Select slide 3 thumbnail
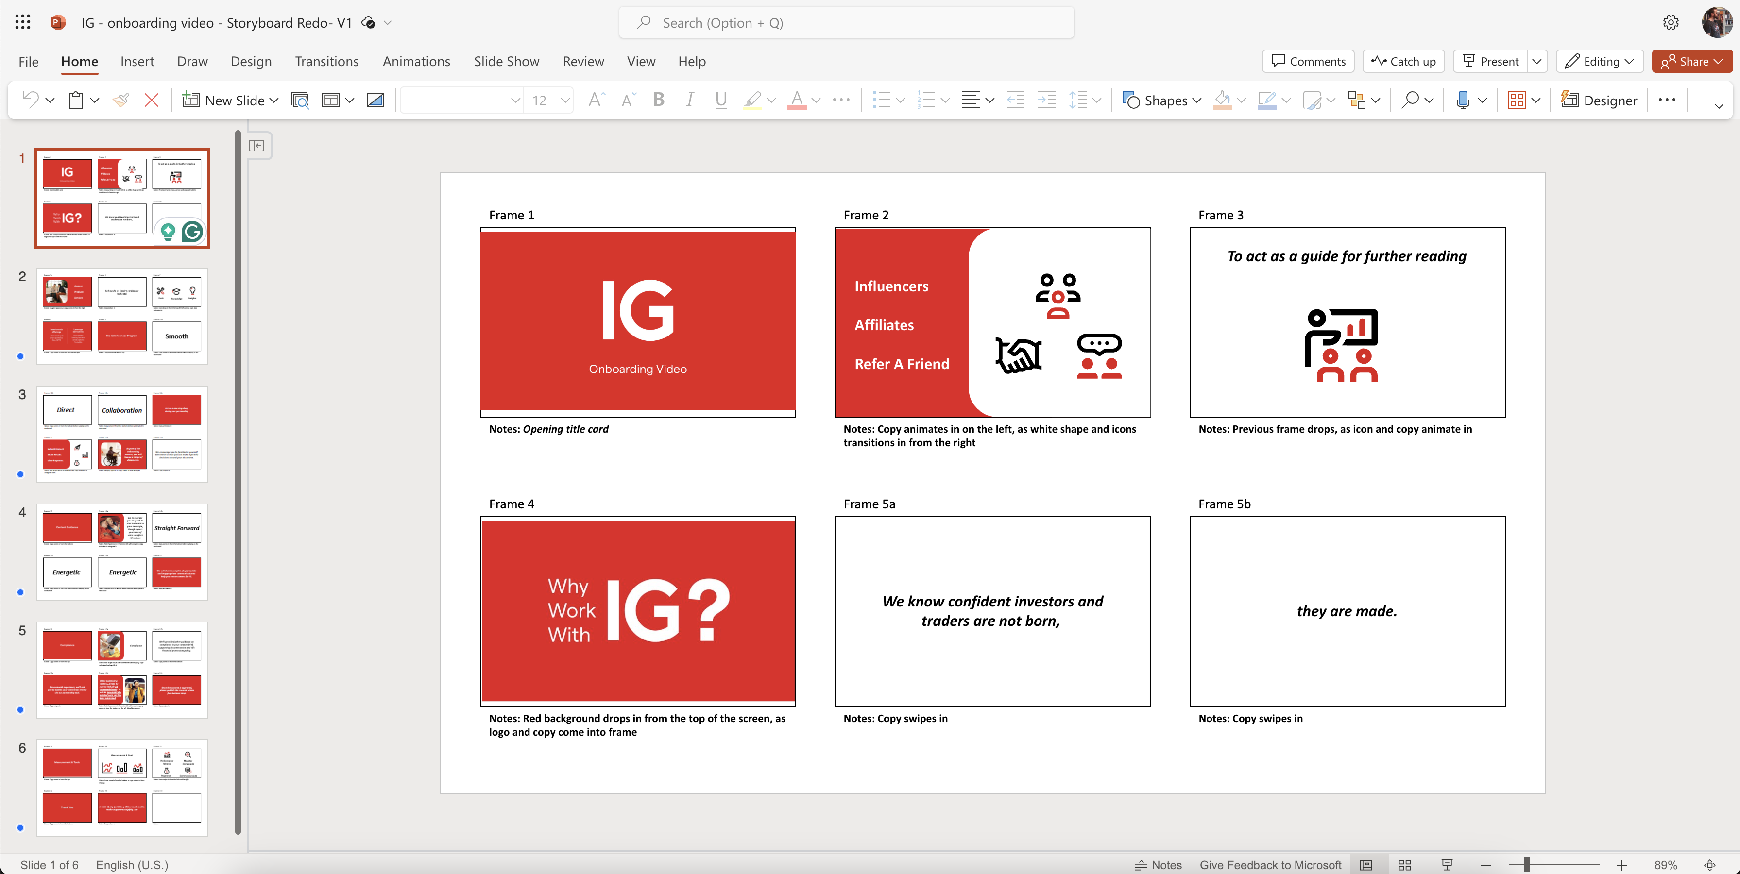Image resolution: width=1740 pixels, height=874 pixels. pos(121,433)
